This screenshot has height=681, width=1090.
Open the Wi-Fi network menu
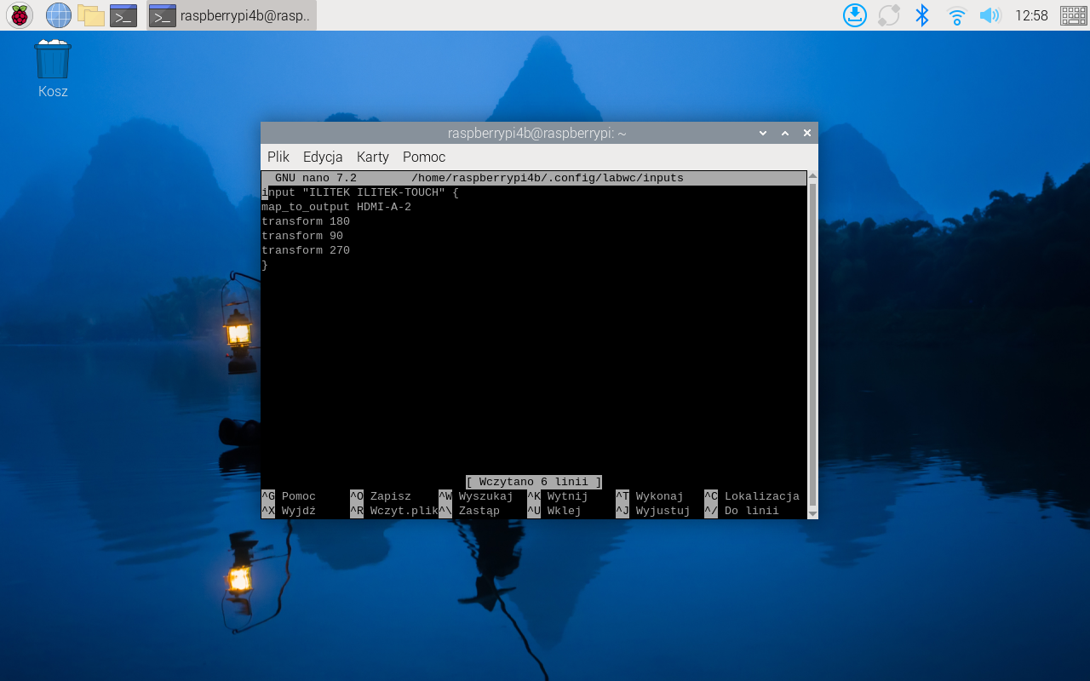(x=956, y=15)
